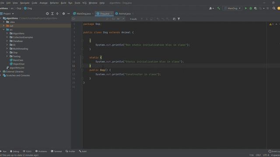Click the user account icon in toolbar
The height and width of the screenshot is (157, 280).
coord(211,8)
